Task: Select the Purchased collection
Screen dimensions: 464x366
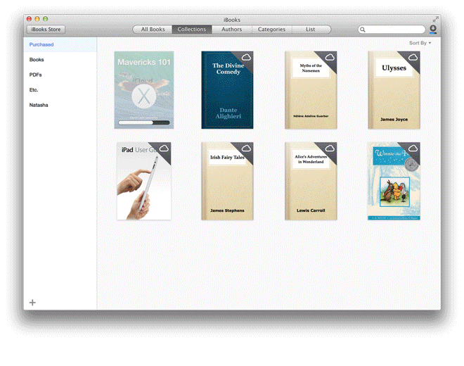Action: [60, 44]
